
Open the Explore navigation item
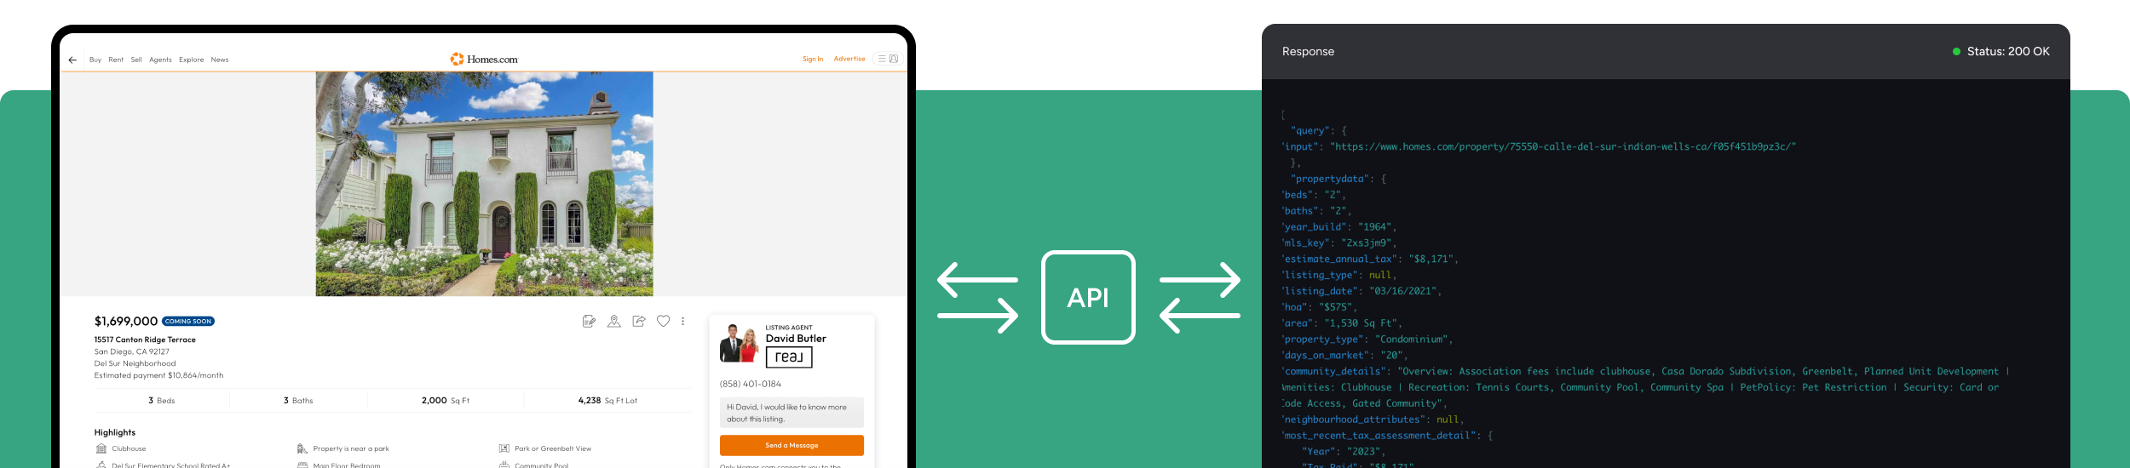191,60
